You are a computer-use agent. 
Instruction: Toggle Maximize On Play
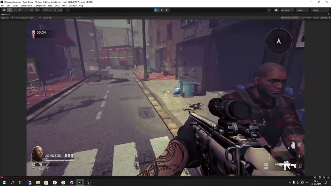[x=290, y=18]
